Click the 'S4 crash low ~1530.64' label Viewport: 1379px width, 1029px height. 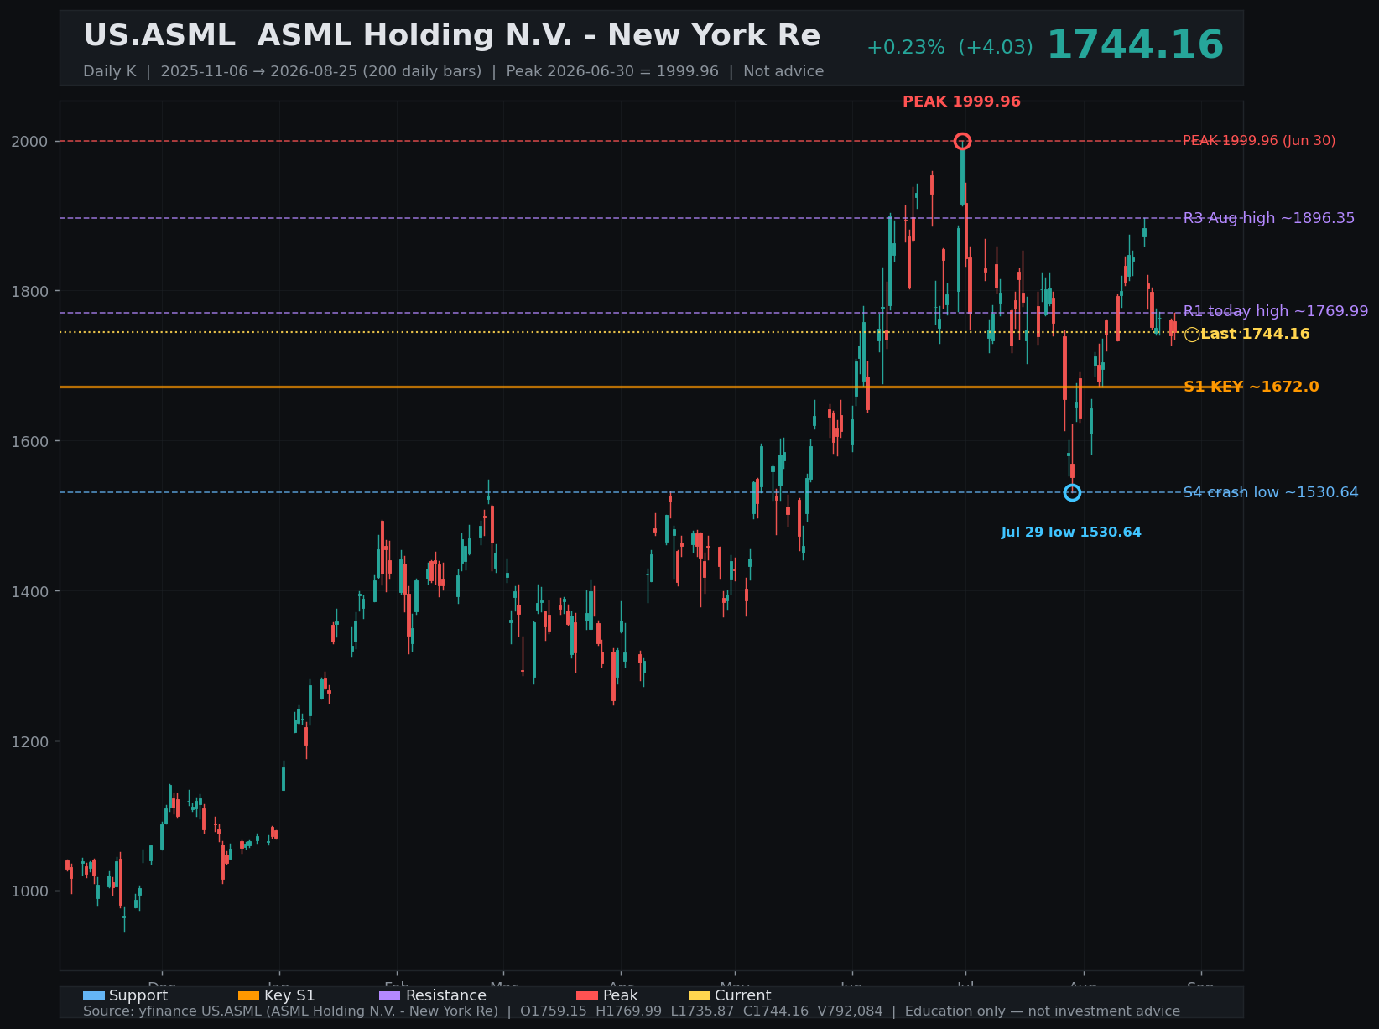[1271, 492]
